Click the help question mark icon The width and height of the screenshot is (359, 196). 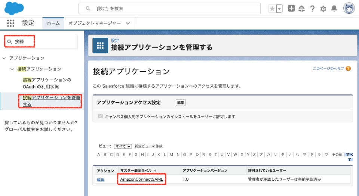(x=312, y=9)
